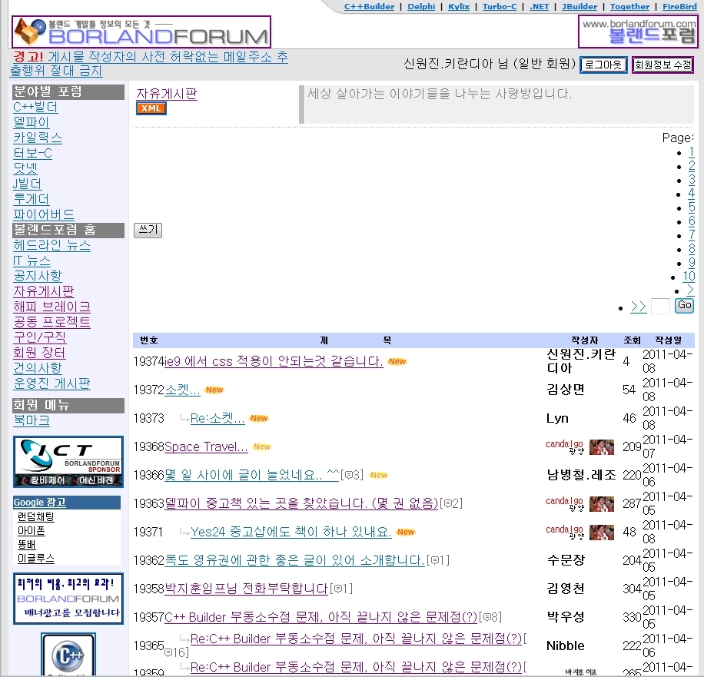Click the 쓰기 write button
This screenshot has width=704, height=677.
point(148,231)
